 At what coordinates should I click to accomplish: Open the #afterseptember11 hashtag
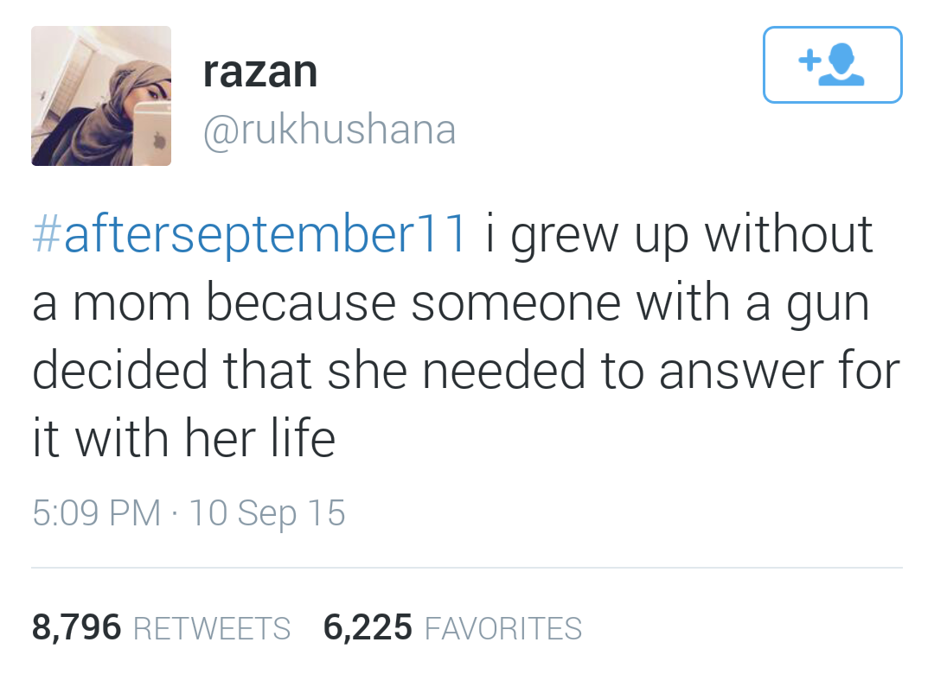pyautogui.click(x=251, y=236)
